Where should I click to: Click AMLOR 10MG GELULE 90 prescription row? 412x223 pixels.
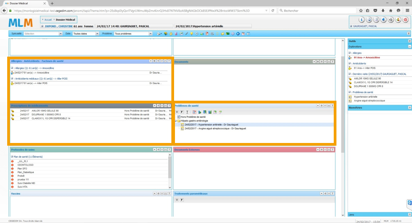45,111
